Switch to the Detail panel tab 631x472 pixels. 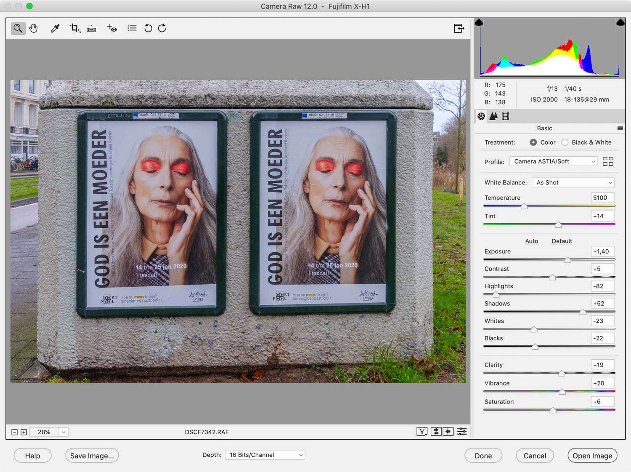(493, 116)
